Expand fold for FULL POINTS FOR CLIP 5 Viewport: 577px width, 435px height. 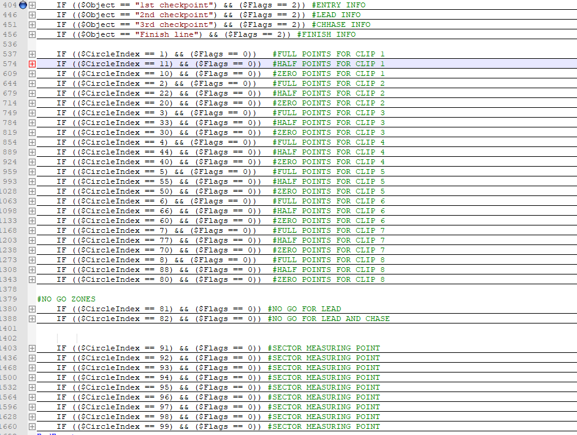(x=32, y=172)
